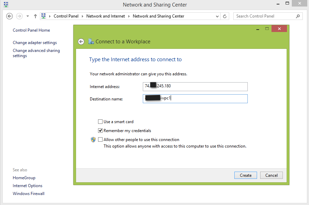
Task: Enable the Use a smart card checkbox
Action: pos(100,122)
